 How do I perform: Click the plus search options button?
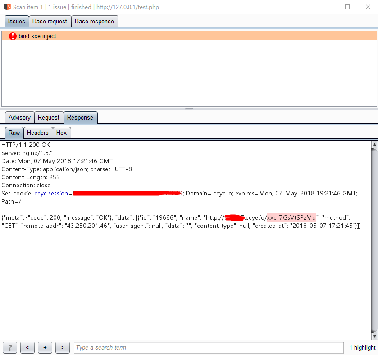(45, 347)
